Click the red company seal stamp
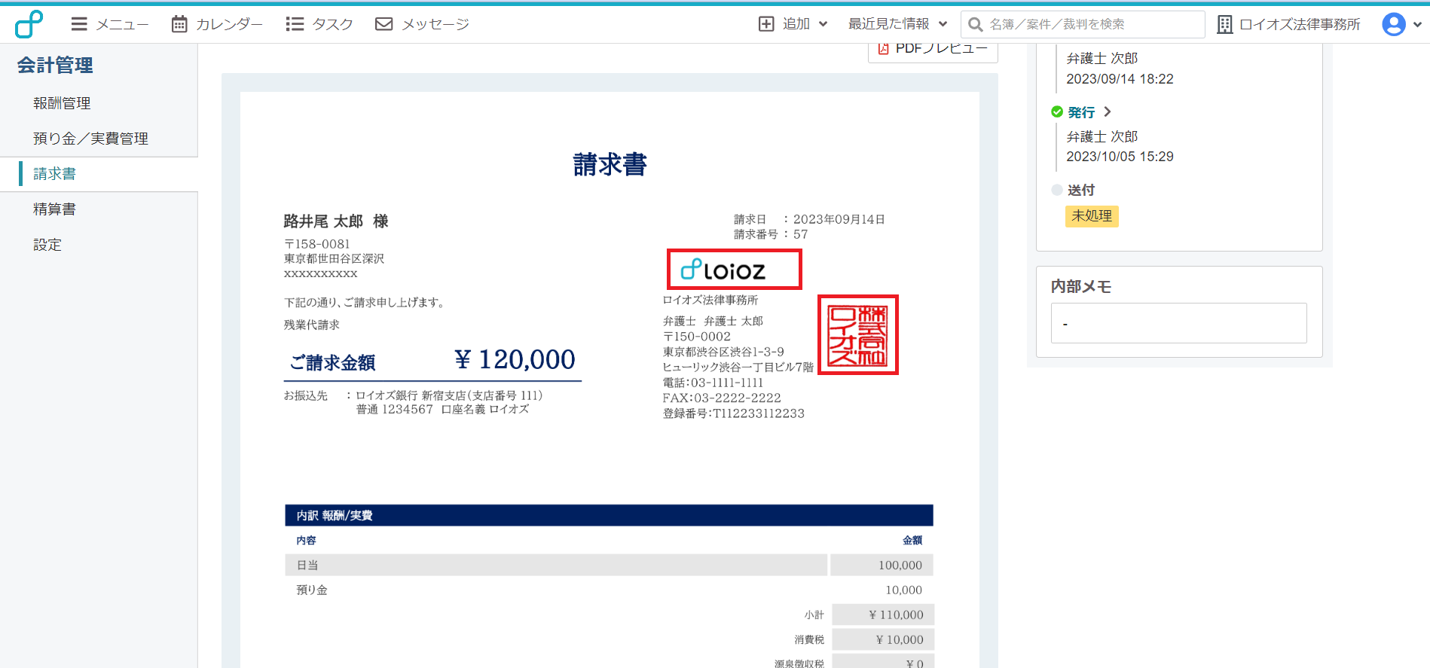The height and width of the screenshot is (668, 1430). click(x=857, y=334)
